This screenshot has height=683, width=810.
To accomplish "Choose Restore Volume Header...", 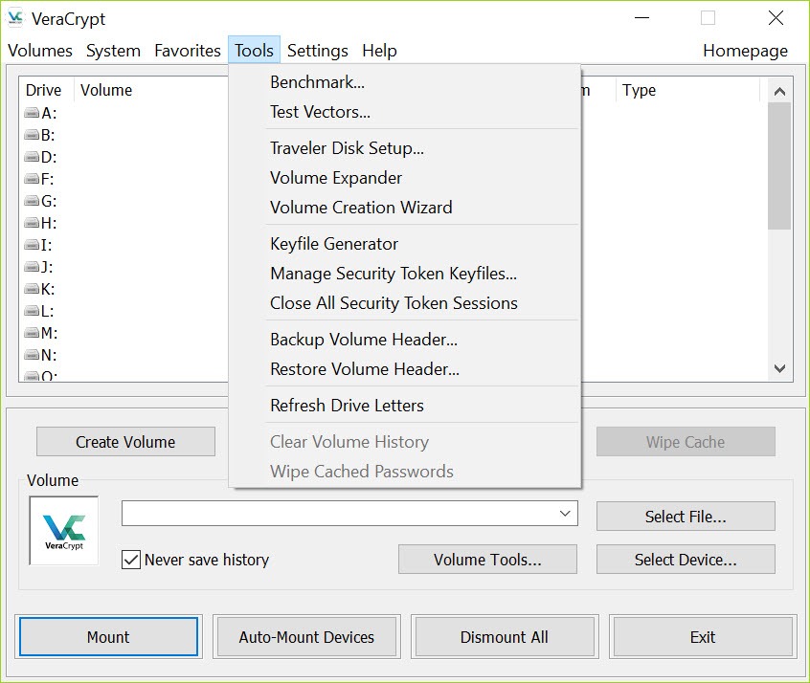I will (x=404, y=369).
